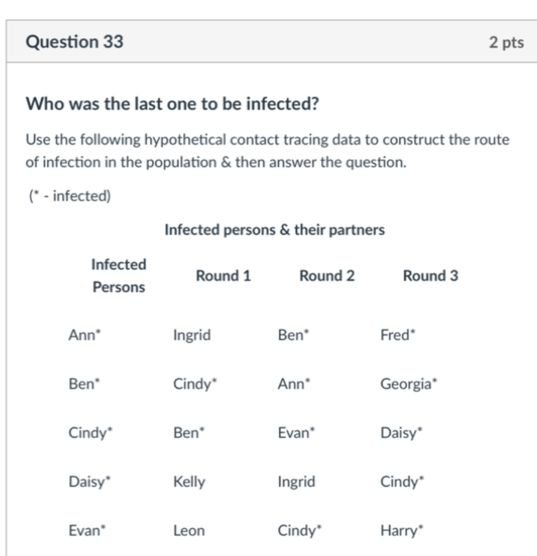Click the Infected Persons column header

tap(119, 276)
